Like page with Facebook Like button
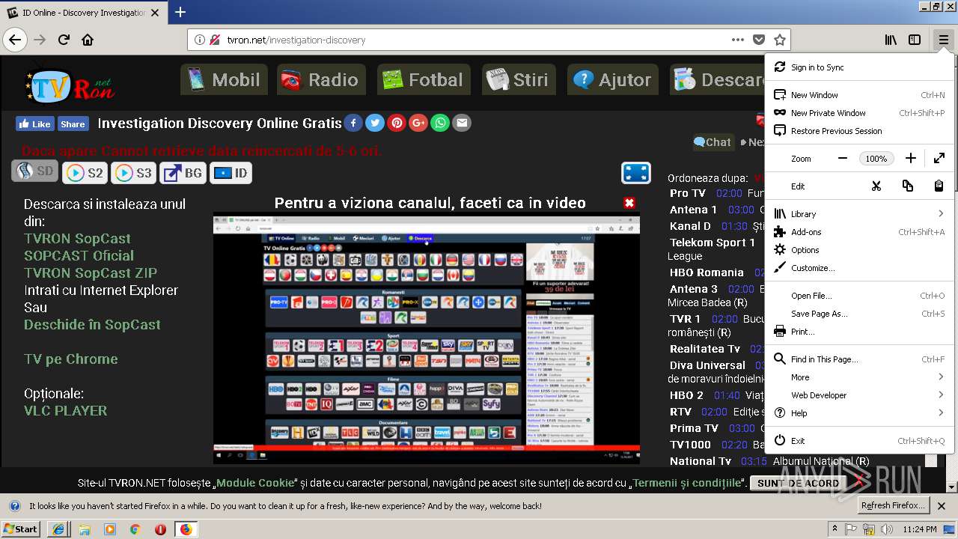Viewport: 958px width, 539px height. [34, 124]
